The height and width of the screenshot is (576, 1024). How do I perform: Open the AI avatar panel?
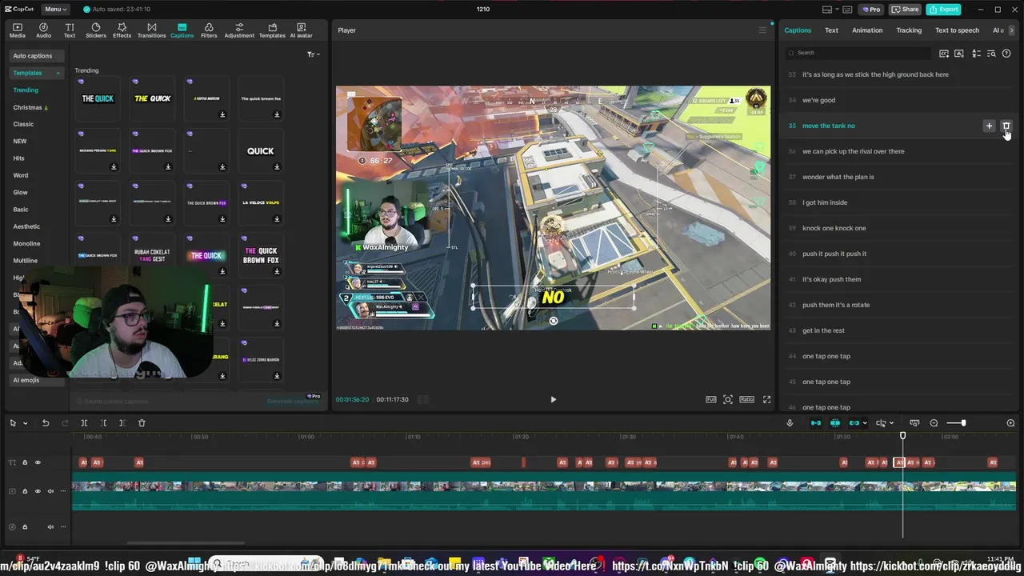click(x=301, y=30)
